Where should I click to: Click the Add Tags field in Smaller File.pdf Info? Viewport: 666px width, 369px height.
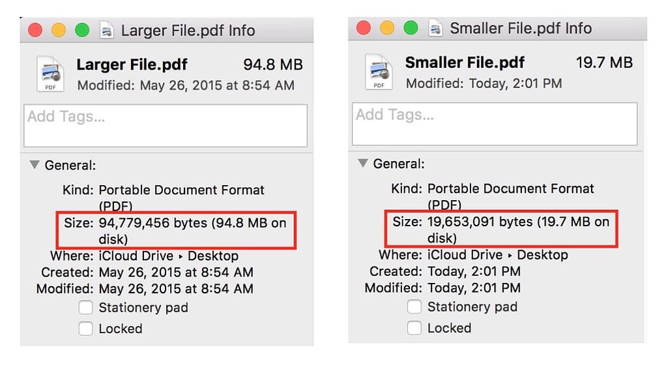[x=494, y=123]
